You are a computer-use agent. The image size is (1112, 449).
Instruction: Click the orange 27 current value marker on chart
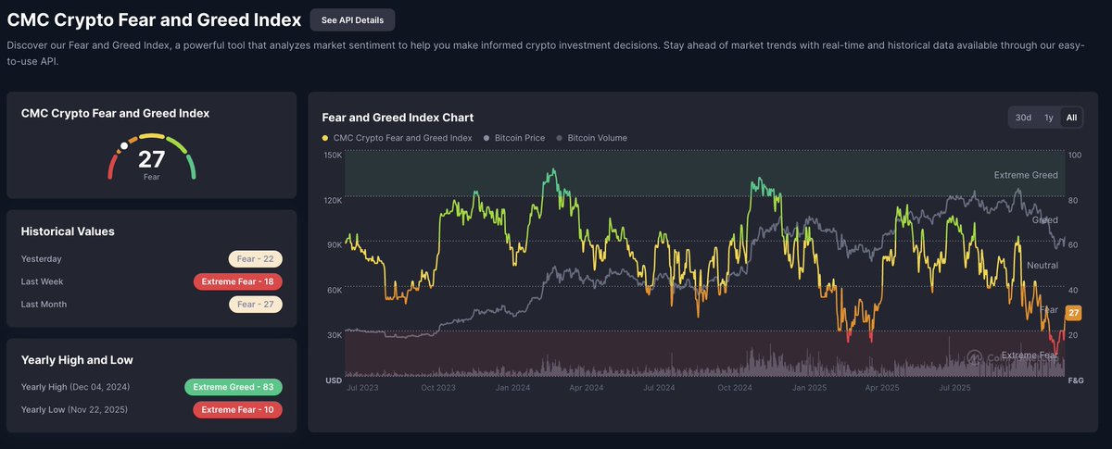(x=1074, y=313)
